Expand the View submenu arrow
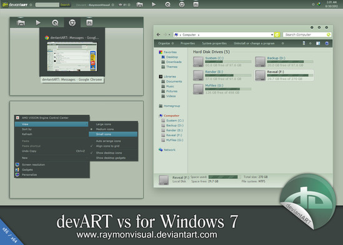343x245 pixels. pos(87,124)
